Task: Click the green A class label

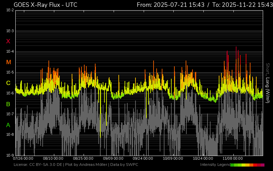Action: click(x=8, y=125)
